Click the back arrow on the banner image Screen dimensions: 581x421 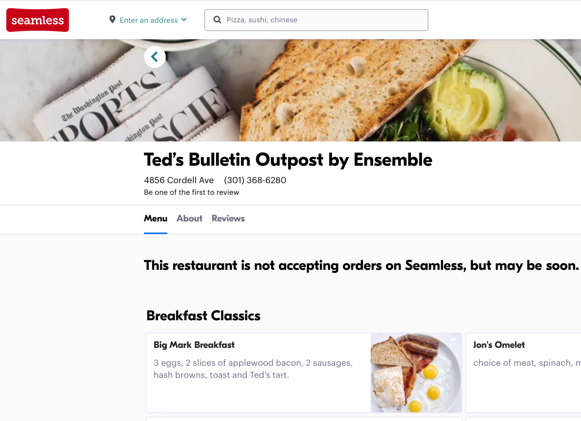(x=154, y=57)
